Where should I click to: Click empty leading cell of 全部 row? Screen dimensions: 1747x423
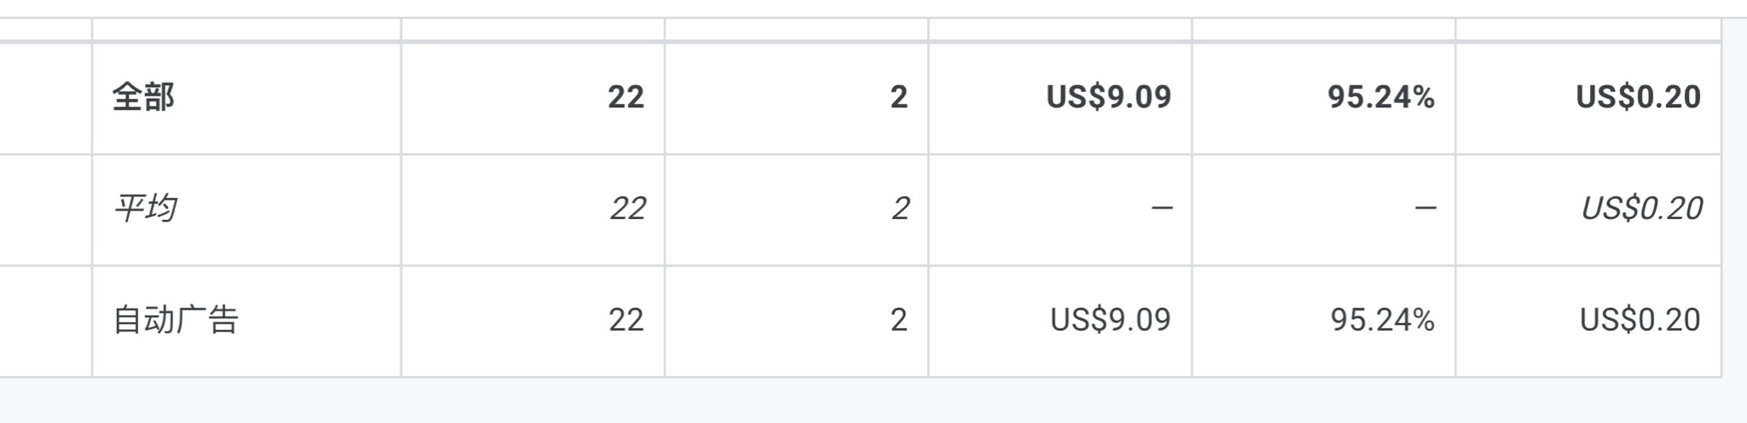click(45, 98)
